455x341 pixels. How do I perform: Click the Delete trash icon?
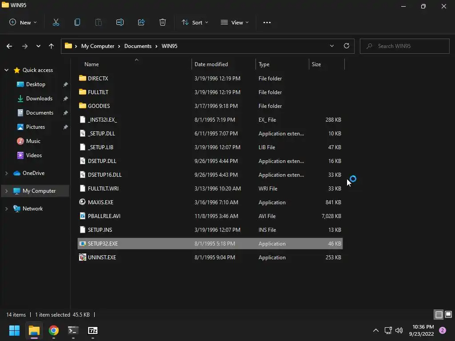click(x=163, y=22)
